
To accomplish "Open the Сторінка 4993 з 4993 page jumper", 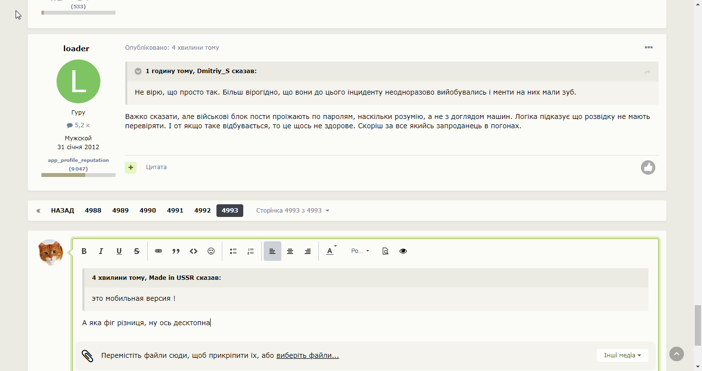I will pos(293,211).
